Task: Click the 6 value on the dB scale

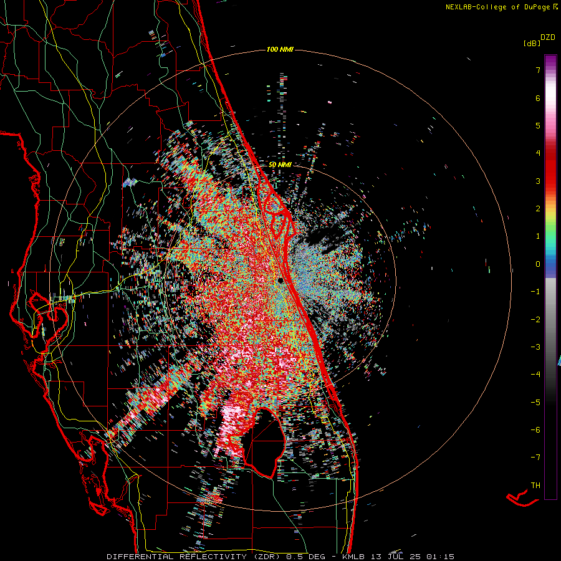Action: point(538,98)
